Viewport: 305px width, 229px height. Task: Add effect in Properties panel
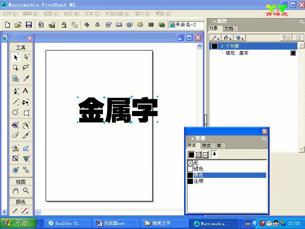[239, 37]
